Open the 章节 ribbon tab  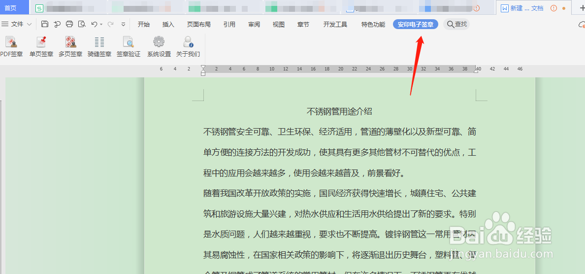pos(303,24)
